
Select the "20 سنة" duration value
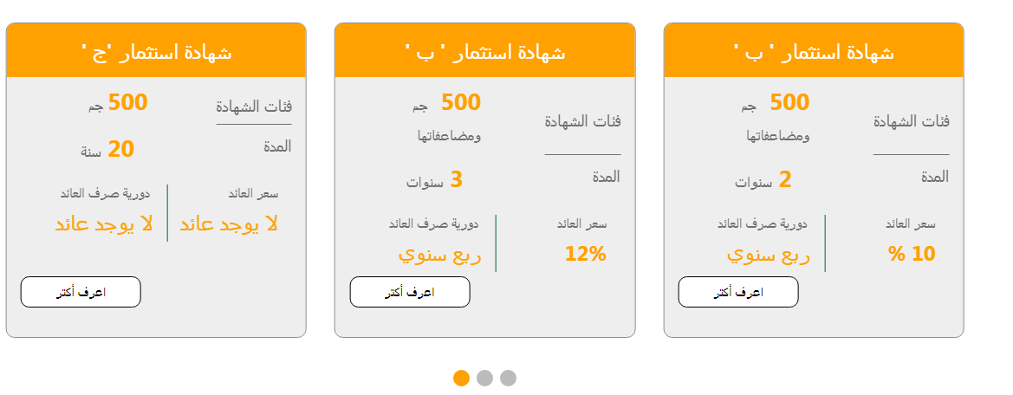[x=108, y=150]
